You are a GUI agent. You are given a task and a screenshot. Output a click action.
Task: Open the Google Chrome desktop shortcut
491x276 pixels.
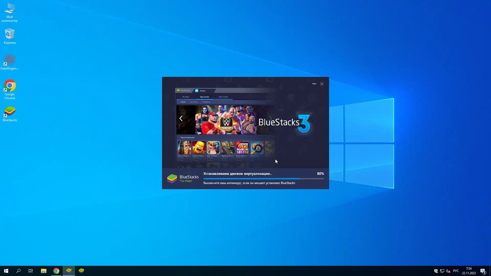coord(10,86)
